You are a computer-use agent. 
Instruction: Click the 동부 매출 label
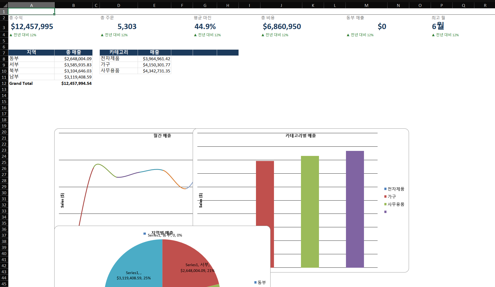(x=355, y=18)
